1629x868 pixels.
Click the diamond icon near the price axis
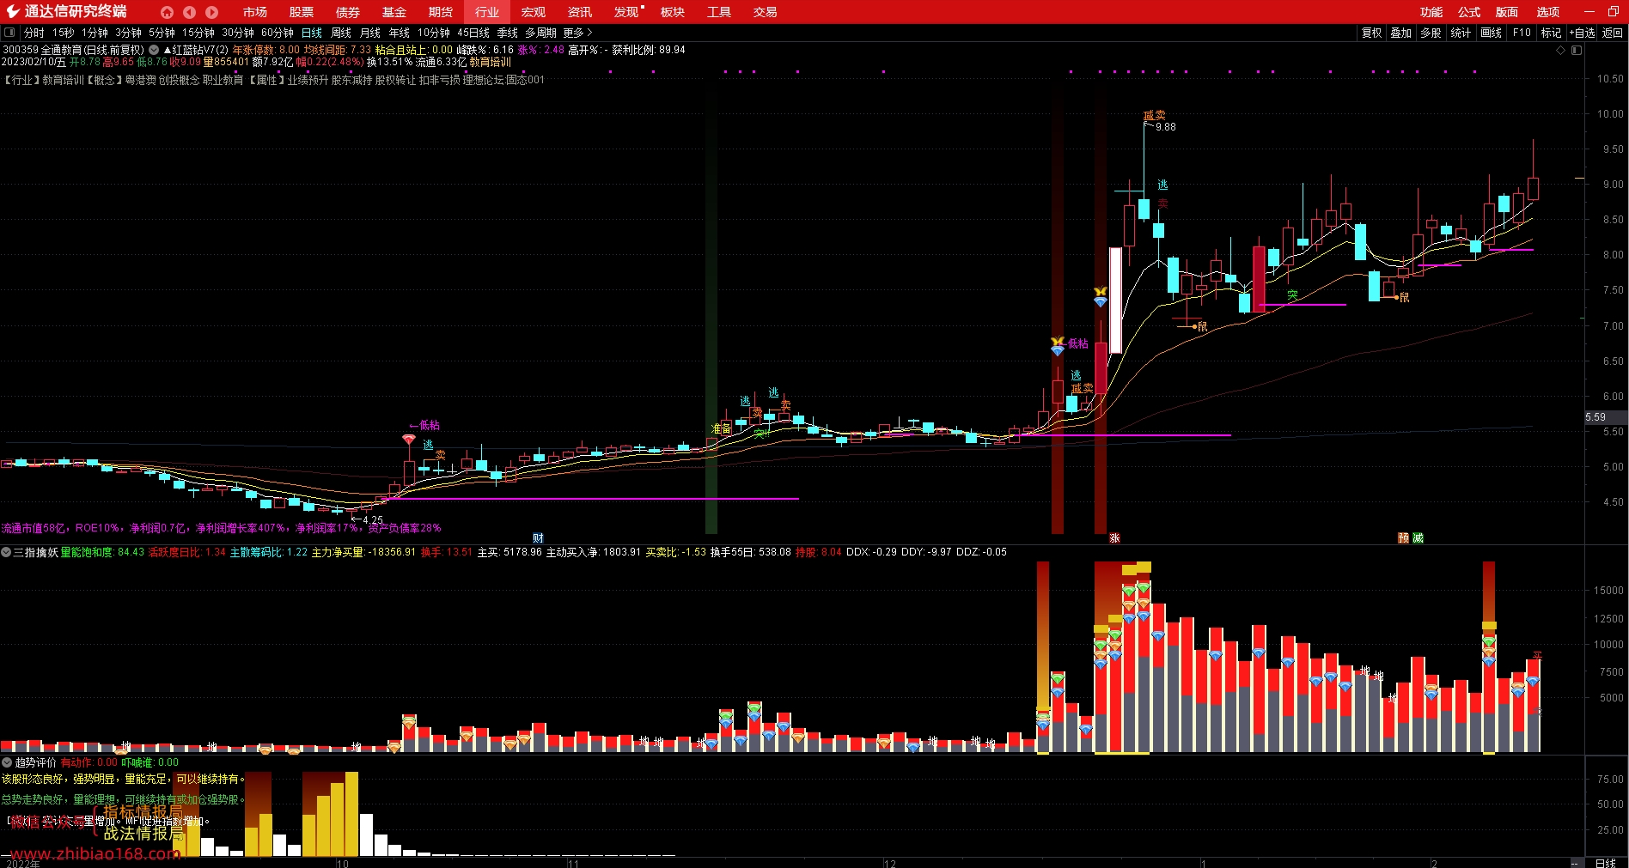(1561, 50)
